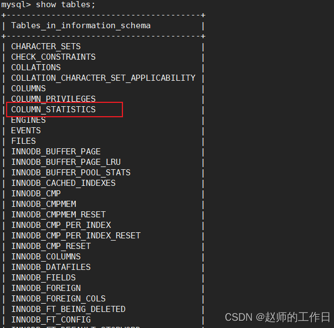This screenshot has height=328, width=334.
Task: Select the CHARACTER_SETS table name
Action: point(46,46)
